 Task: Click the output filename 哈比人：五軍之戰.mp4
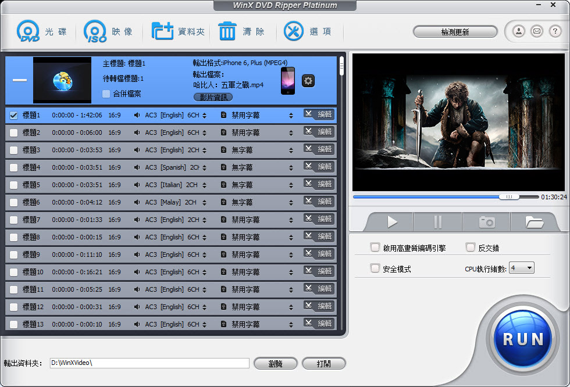[x=228, y=85]
